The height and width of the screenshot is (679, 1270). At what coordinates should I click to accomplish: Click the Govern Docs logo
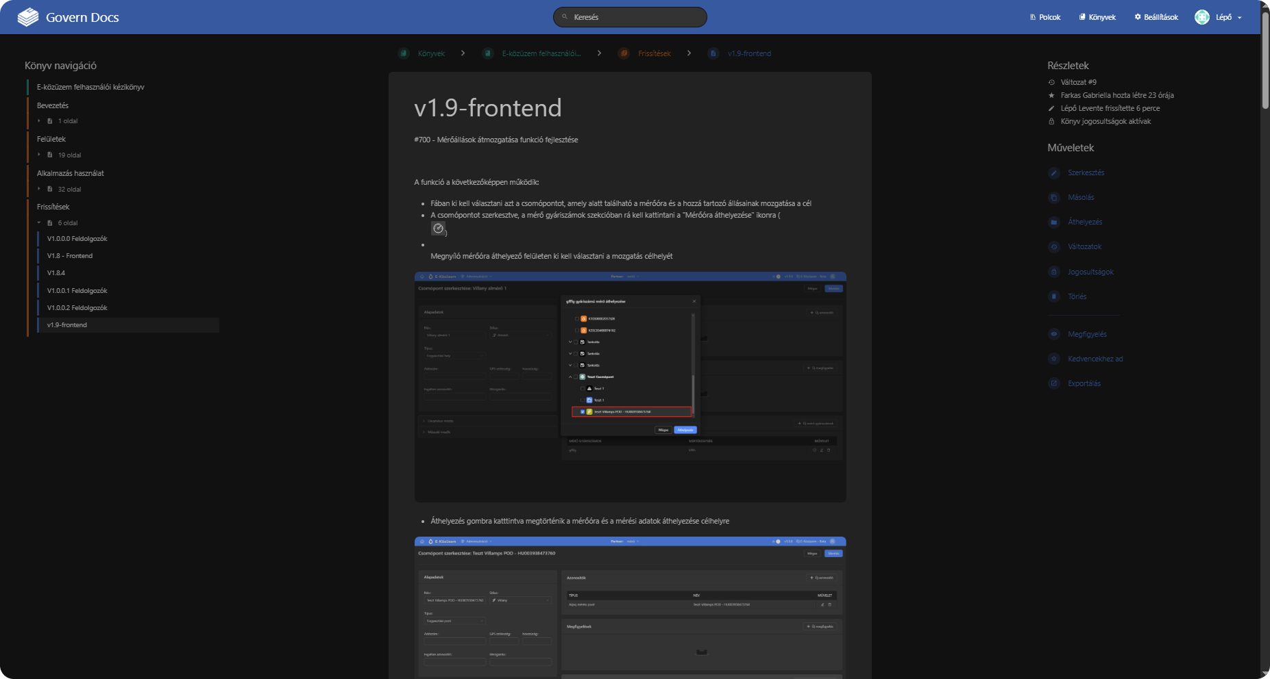pyautogui.click(x=28, y=17)
